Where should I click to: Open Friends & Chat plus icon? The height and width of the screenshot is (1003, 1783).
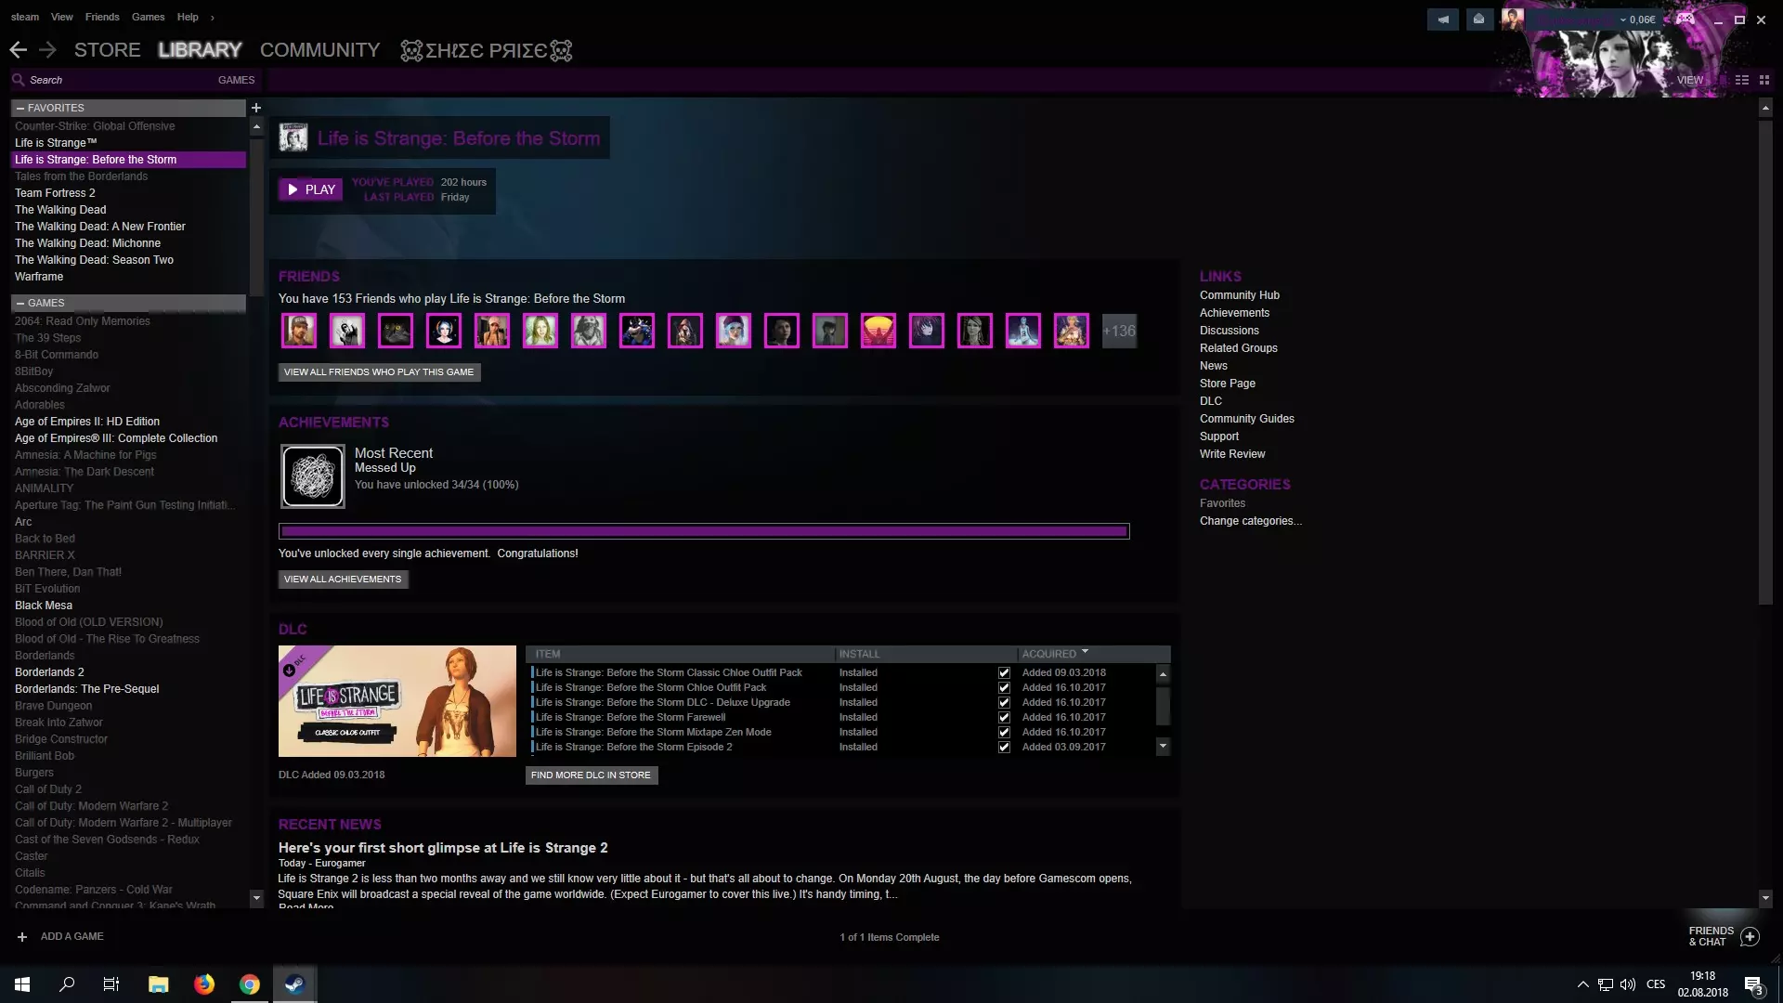coord(1750,936)
